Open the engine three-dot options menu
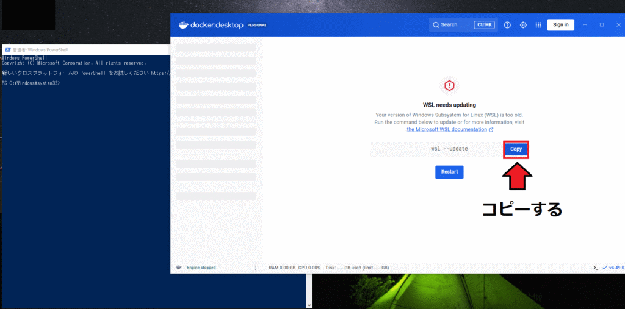Viewport: 625px width, 309px height. (255, 268)
